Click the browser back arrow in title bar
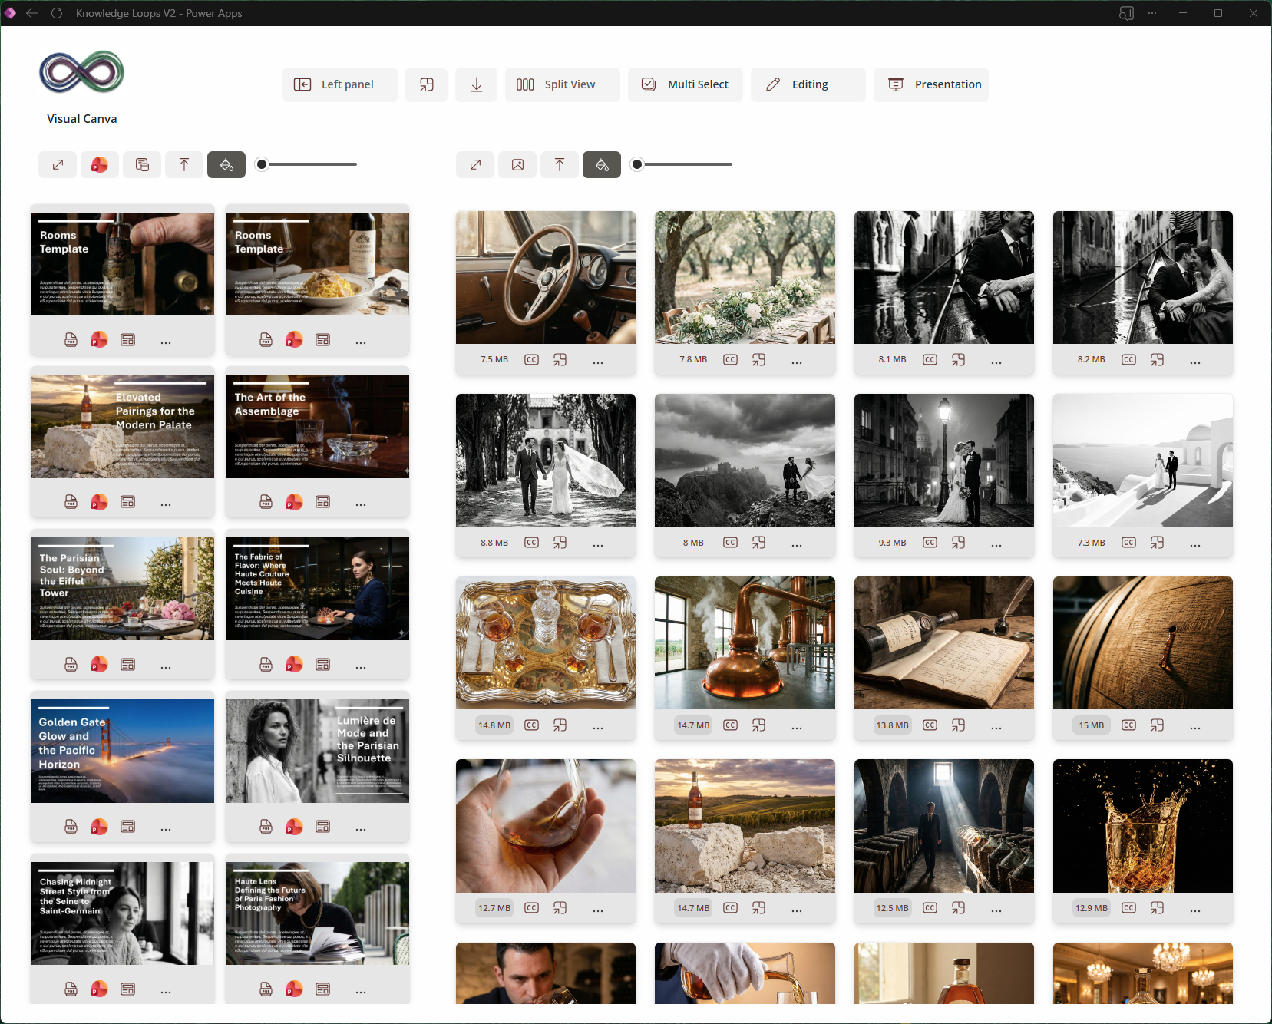 tap(32, 13)
